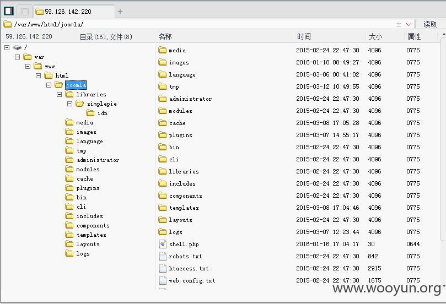Click the language folder icon in file list
446x304 pixels.
pos(163,74)
